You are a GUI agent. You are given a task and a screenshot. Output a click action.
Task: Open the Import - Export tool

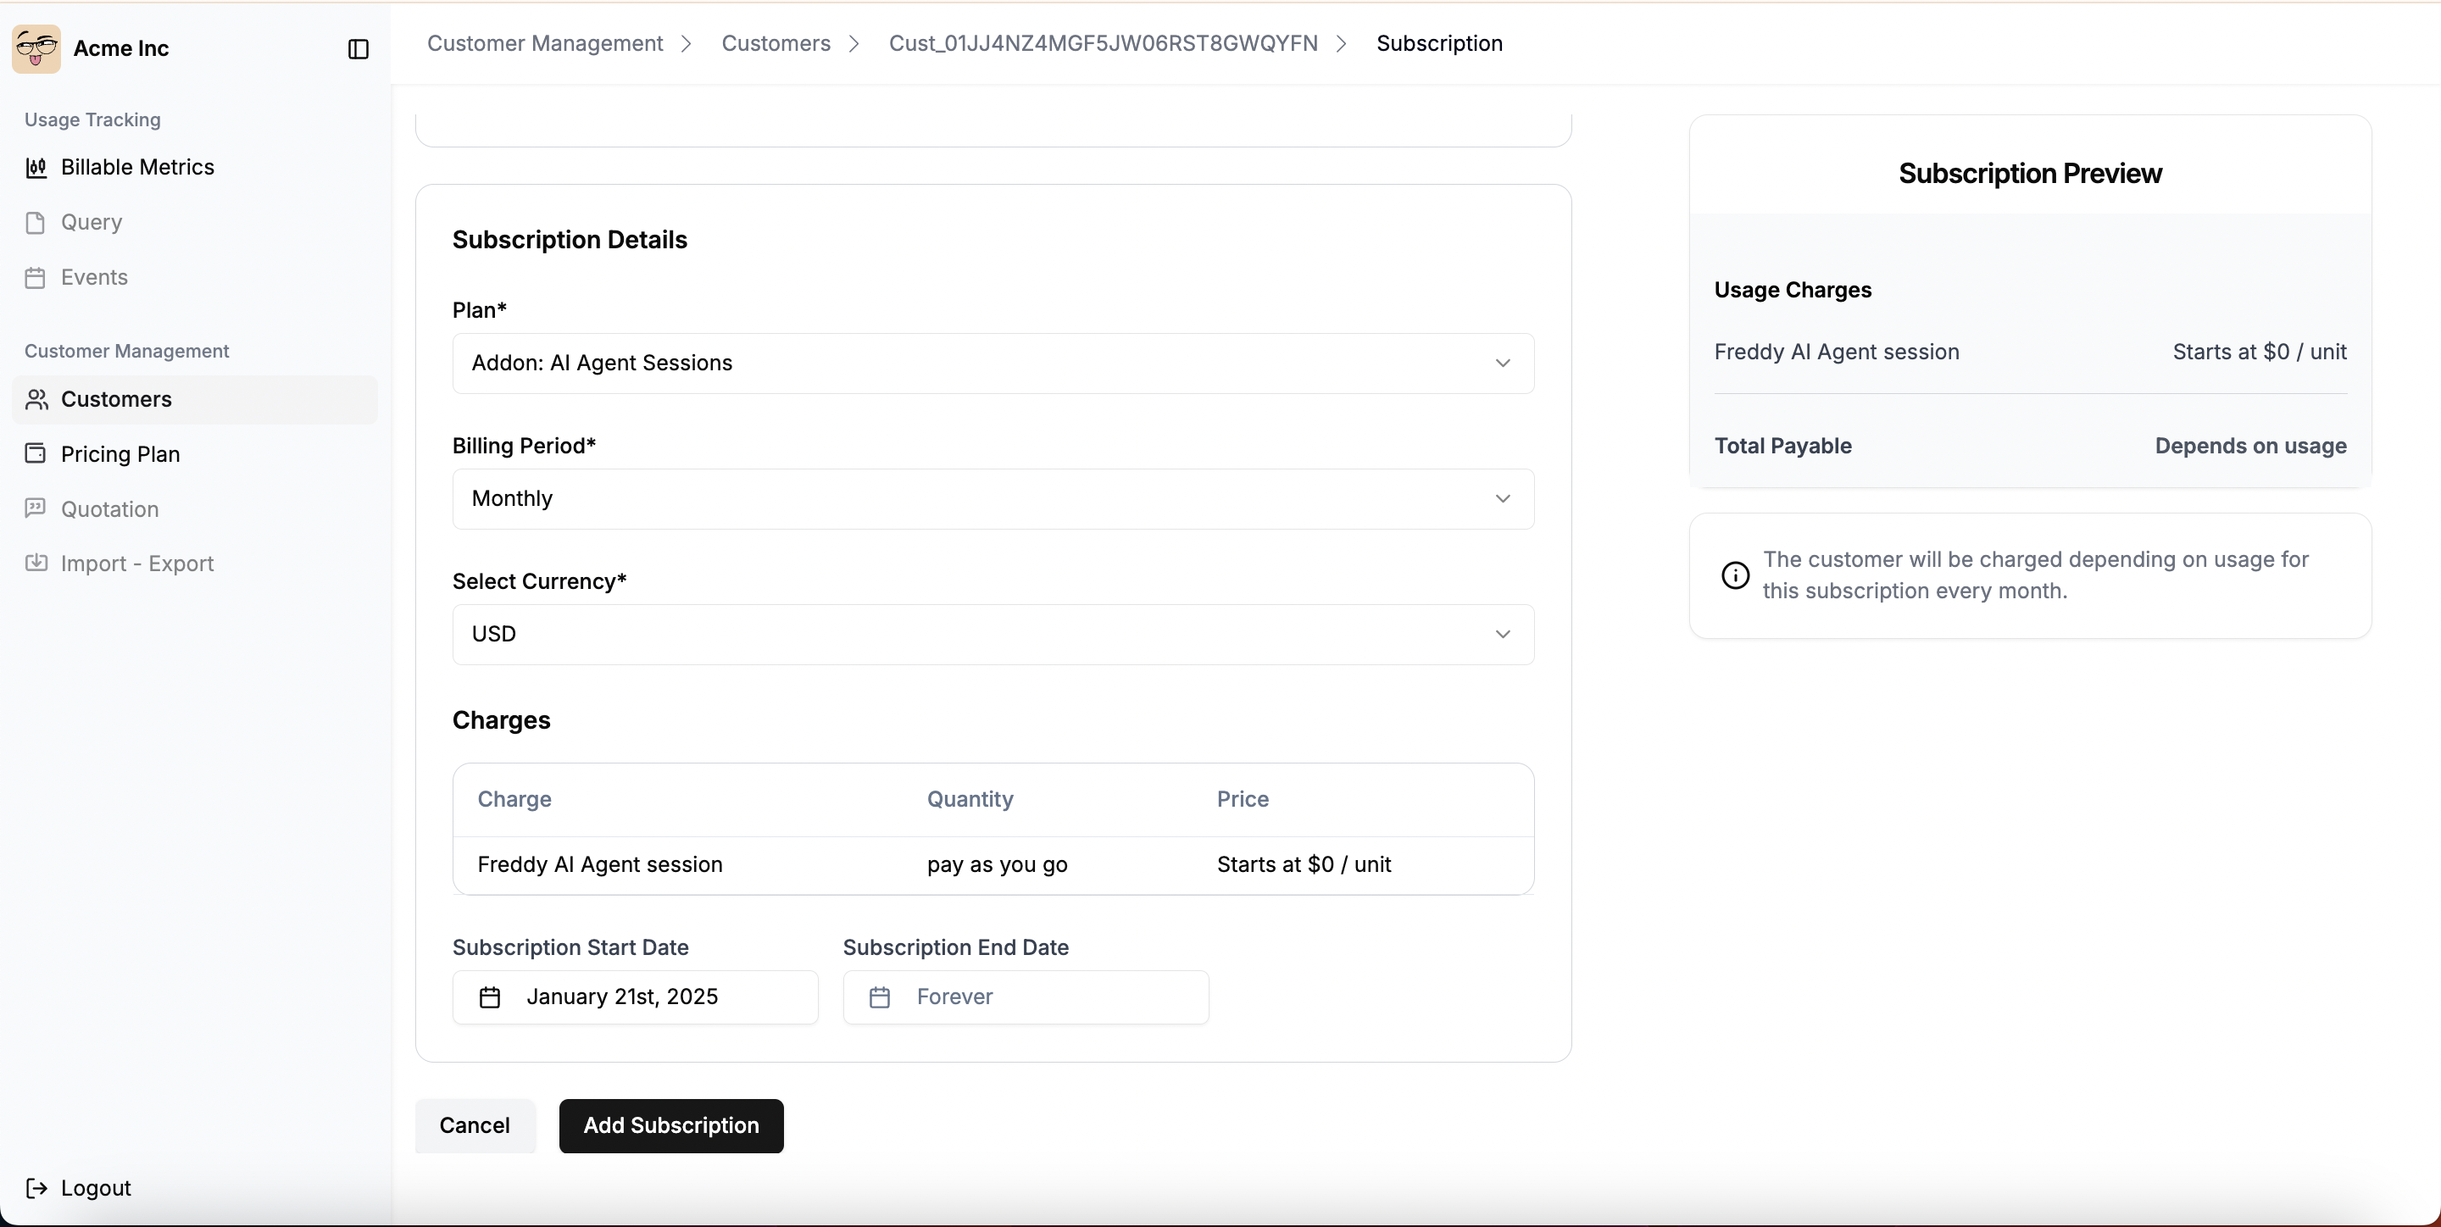(x=138, y=564)
